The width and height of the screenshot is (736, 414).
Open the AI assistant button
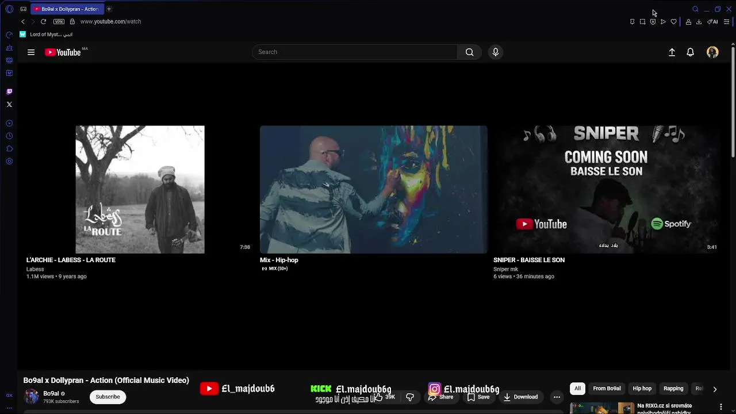[x=712, y=22]
